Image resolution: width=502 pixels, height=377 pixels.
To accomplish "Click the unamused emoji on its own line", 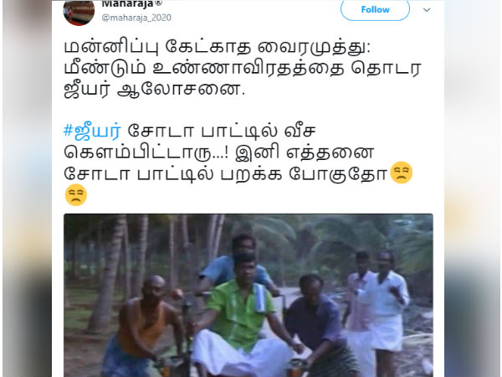I will pos(76,195).
